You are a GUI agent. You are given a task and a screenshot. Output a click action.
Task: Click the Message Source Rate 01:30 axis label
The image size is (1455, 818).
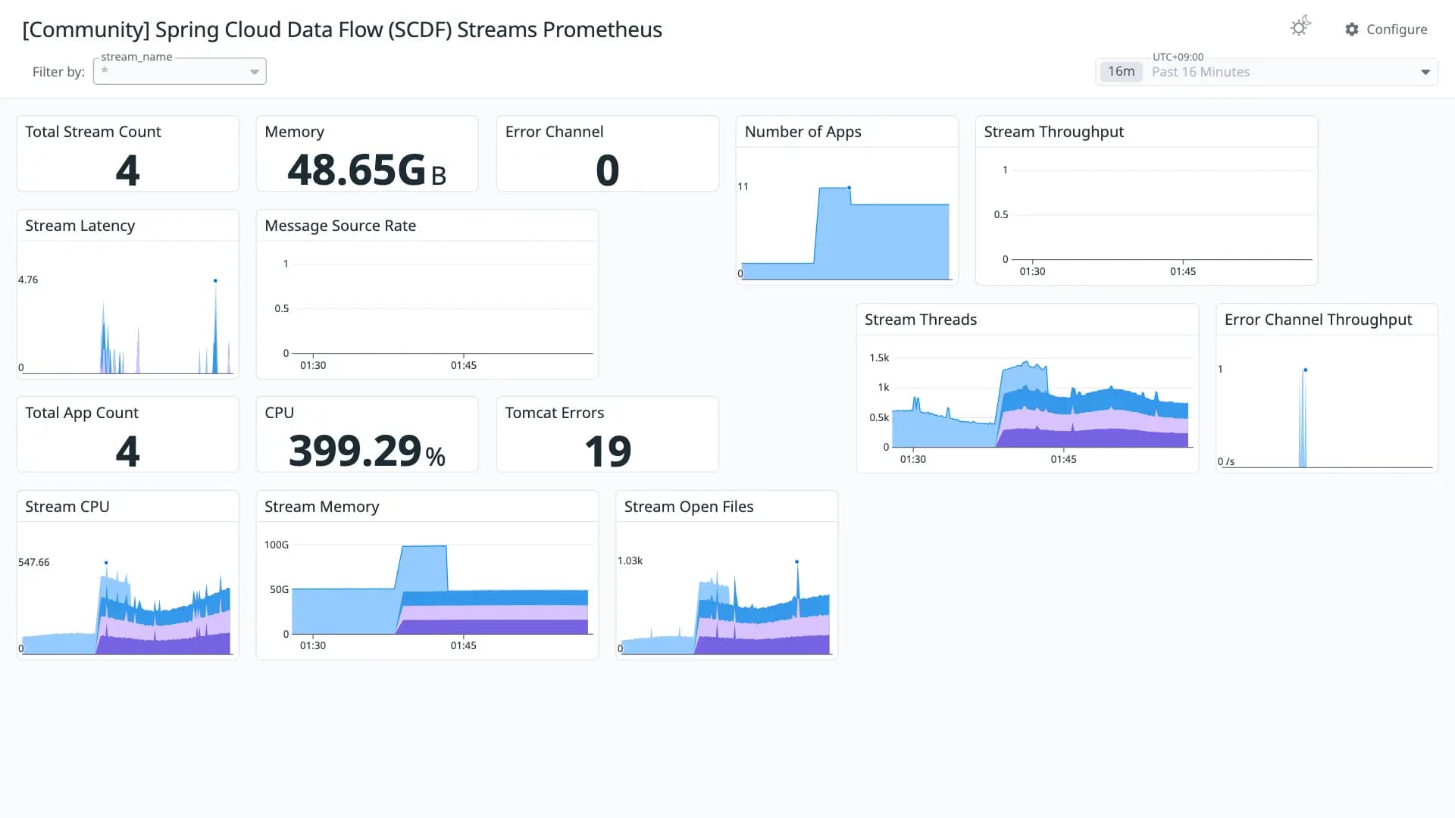tap(313, 365)
